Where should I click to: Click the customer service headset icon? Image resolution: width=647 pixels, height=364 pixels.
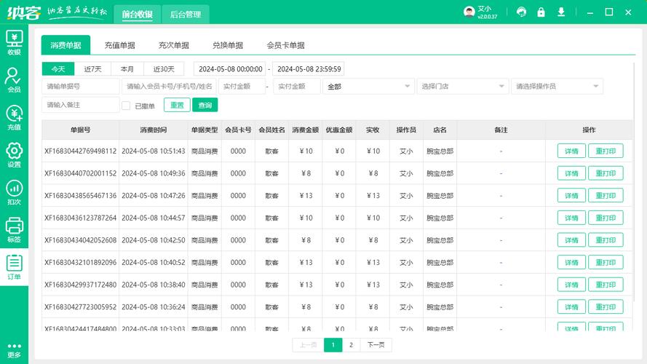click(521, 12)
